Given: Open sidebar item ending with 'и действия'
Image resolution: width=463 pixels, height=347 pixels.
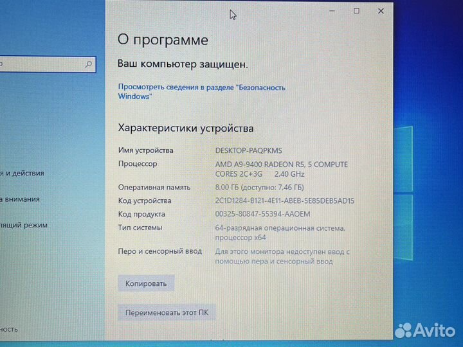Looking at the screenshot, I should (x=22, y=173).
